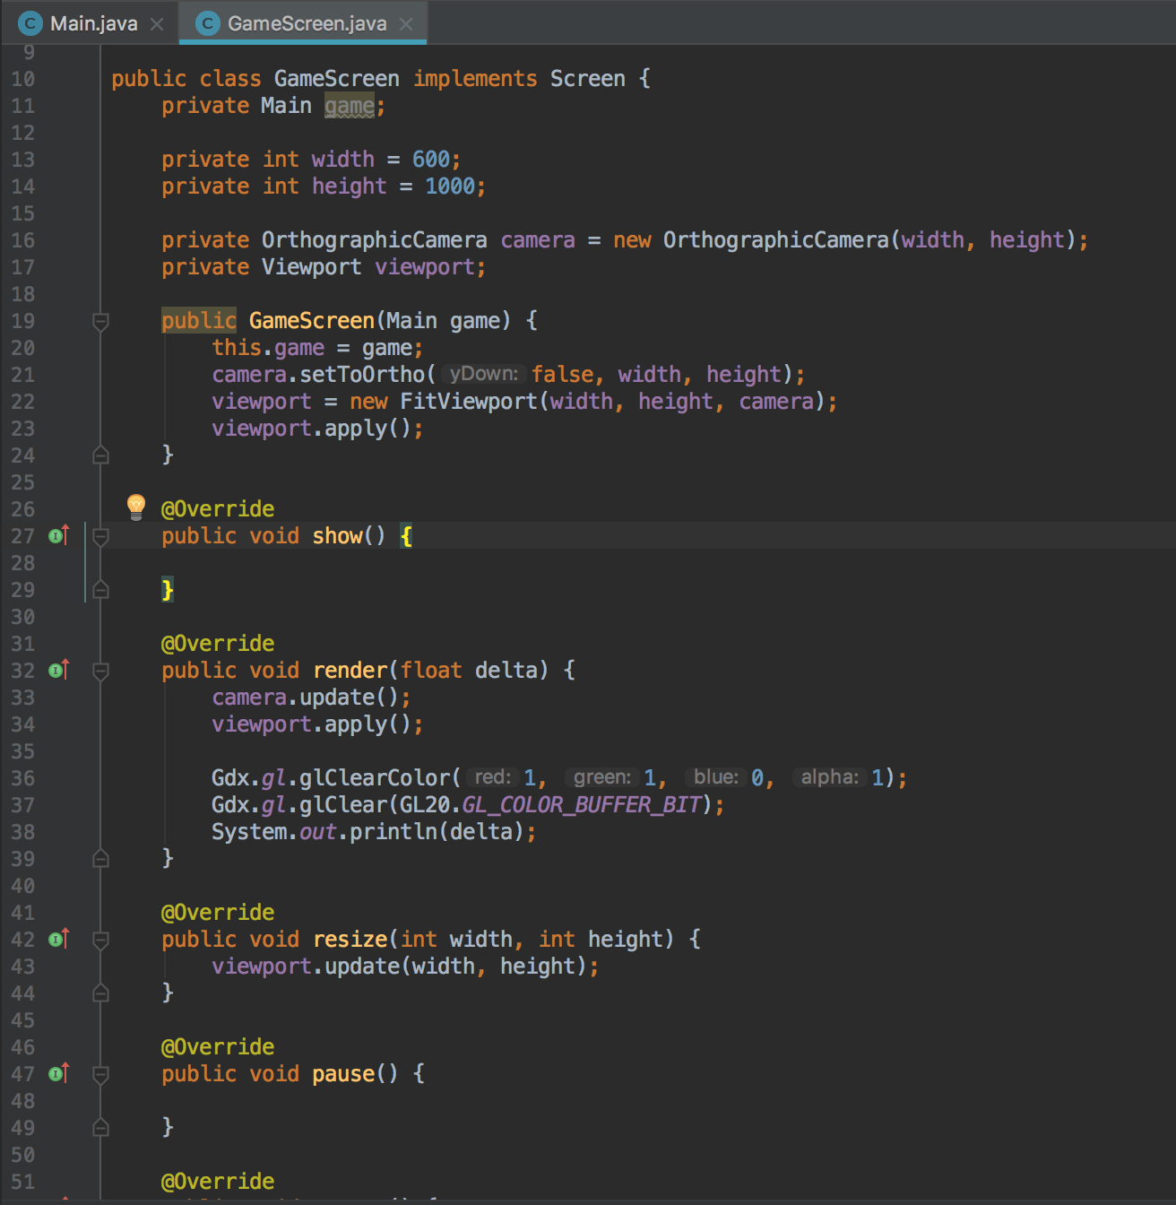
Task: Click the 'yDown:' parameter hint
Action: (x=483, y=374)
